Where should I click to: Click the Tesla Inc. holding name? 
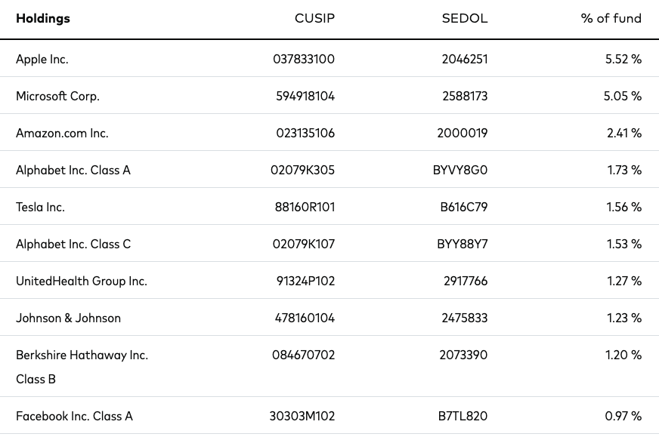[x=40, y=207]
